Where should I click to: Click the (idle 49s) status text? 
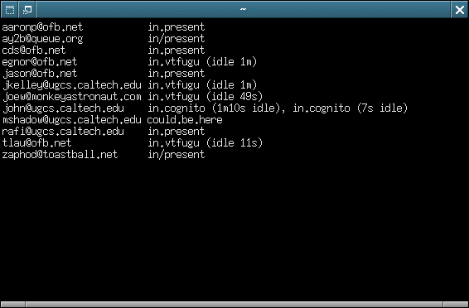(x=234, y=97)
